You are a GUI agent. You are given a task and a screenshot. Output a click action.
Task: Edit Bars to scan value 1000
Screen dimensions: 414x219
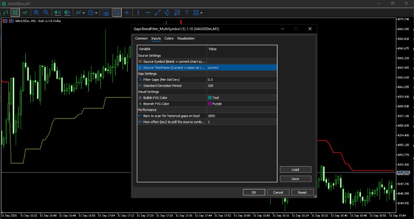[242, 116]
